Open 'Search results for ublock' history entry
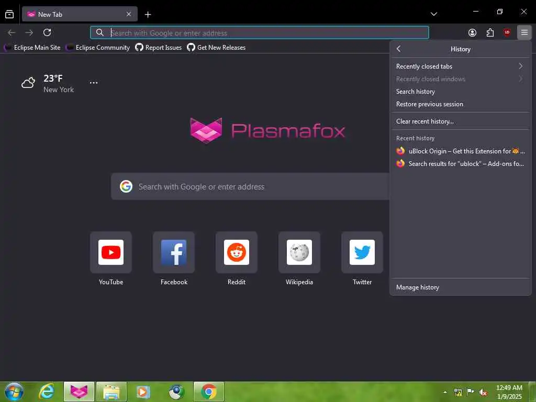 click(x=460, y=164)
